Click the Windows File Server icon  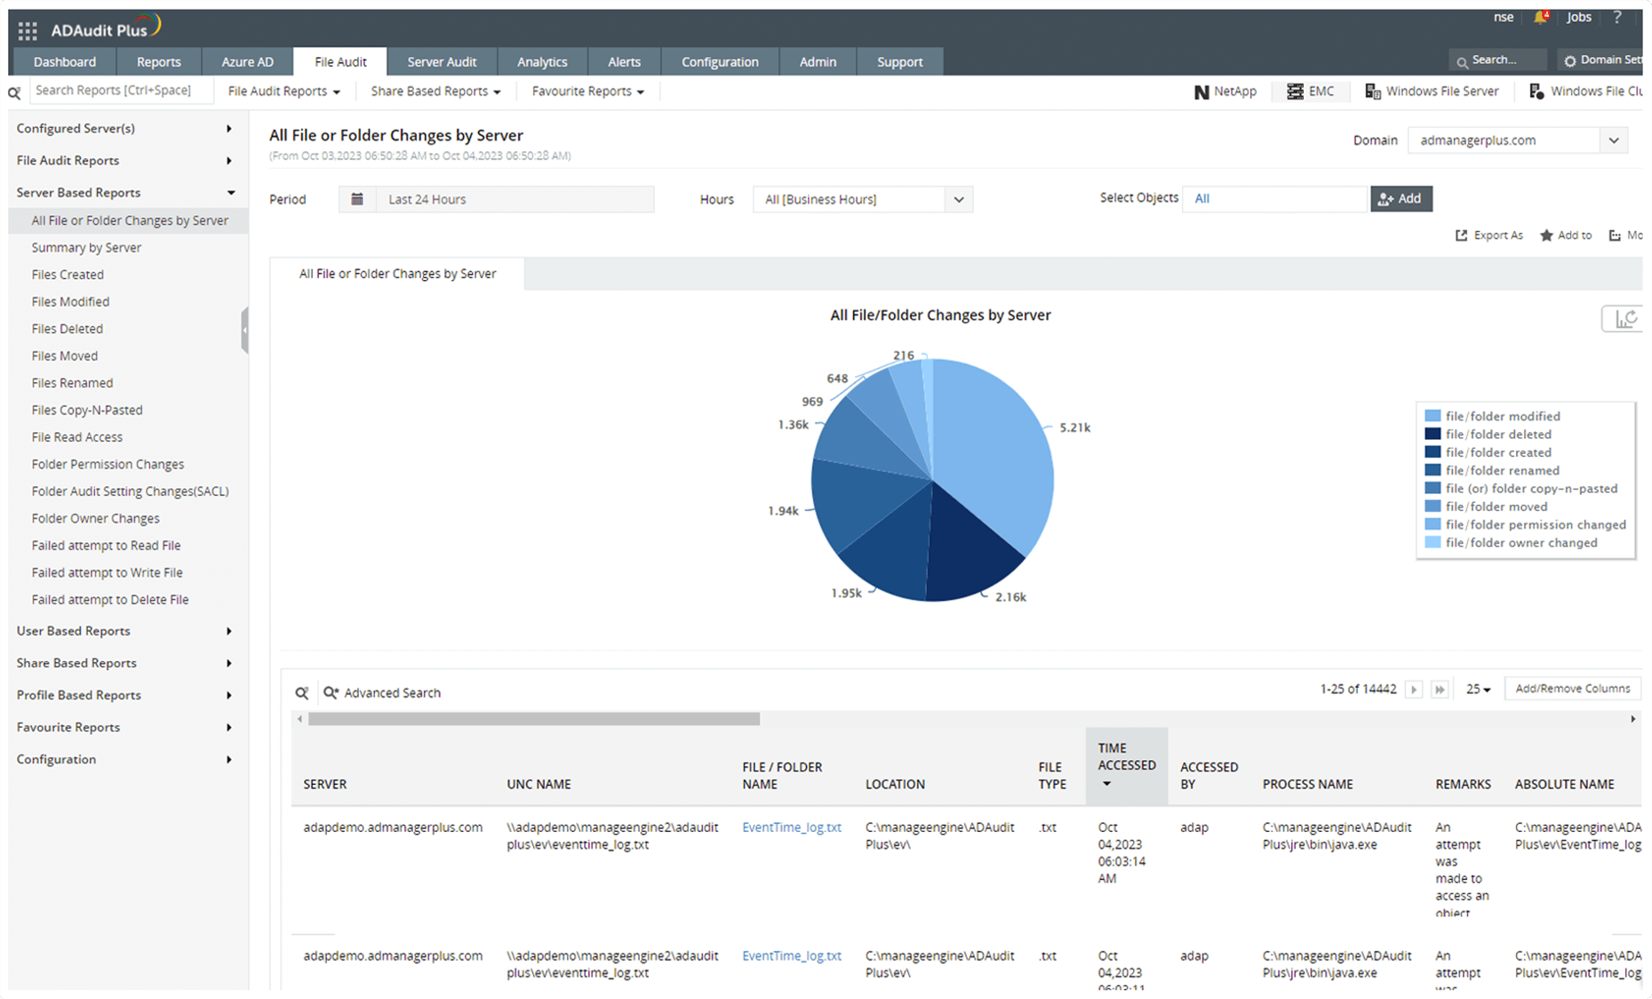1371,91
